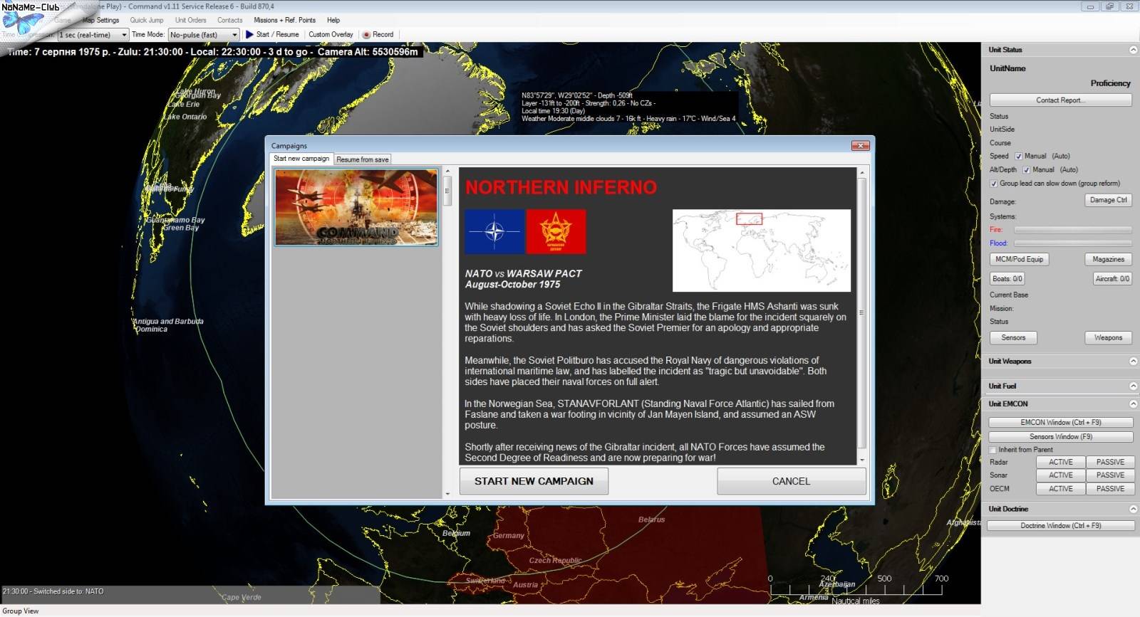Select the Northern Inferno campaign thumbnail

(x=356, y=207)
